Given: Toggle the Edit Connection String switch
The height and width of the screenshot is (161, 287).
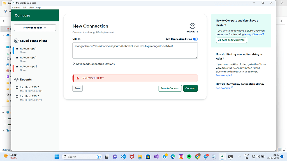Looking at the screenshot, I should coord(195,39).
